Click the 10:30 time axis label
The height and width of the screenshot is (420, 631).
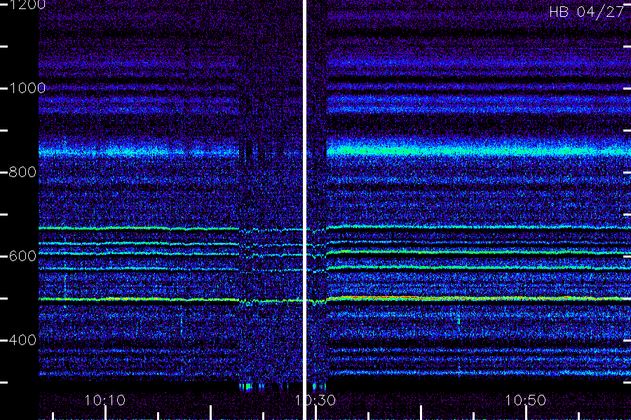click(315, 400)
